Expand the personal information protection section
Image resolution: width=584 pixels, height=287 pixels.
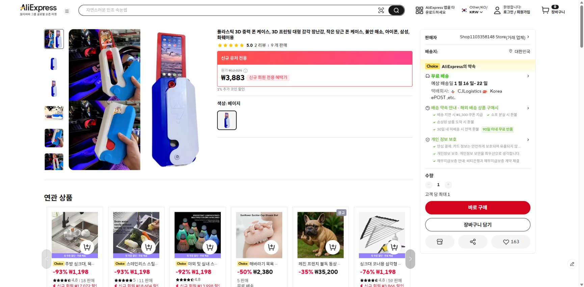[528, 140]
